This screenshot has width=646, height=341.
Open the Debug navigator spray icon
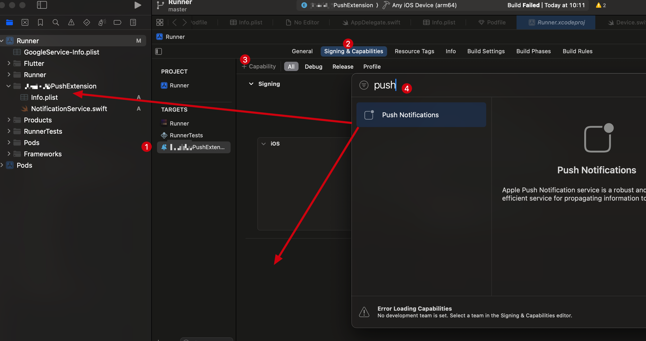(102, 22)
